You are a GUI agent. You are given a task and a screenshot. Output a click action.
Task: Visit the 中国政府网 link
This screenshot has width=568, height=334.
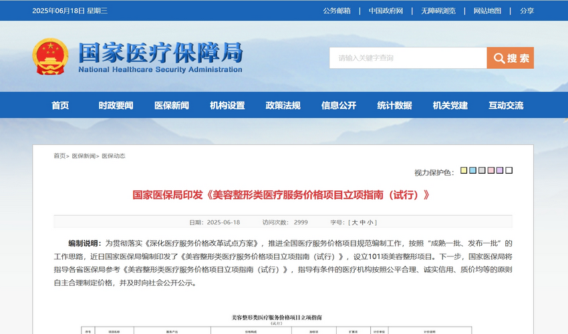(x=386, y=11)
